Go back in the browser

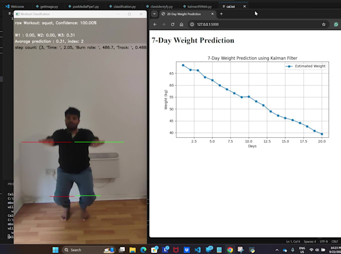(155, 25)
